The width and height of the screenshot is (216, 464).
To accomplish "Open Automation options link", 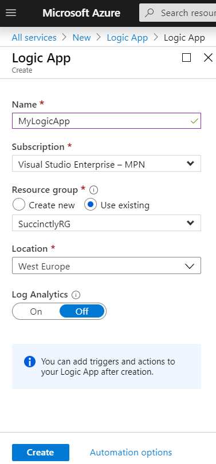I will [131, 452].
